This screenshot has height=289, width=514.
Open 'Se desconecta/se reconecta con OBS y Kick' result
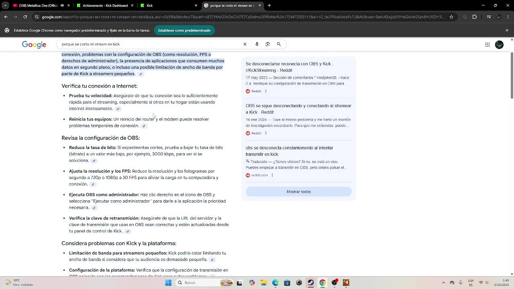pyautogui.click(x=289, y=67)
